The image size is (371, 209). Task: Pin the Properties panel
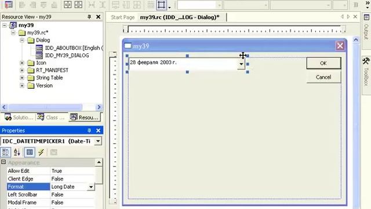(89, 131)
